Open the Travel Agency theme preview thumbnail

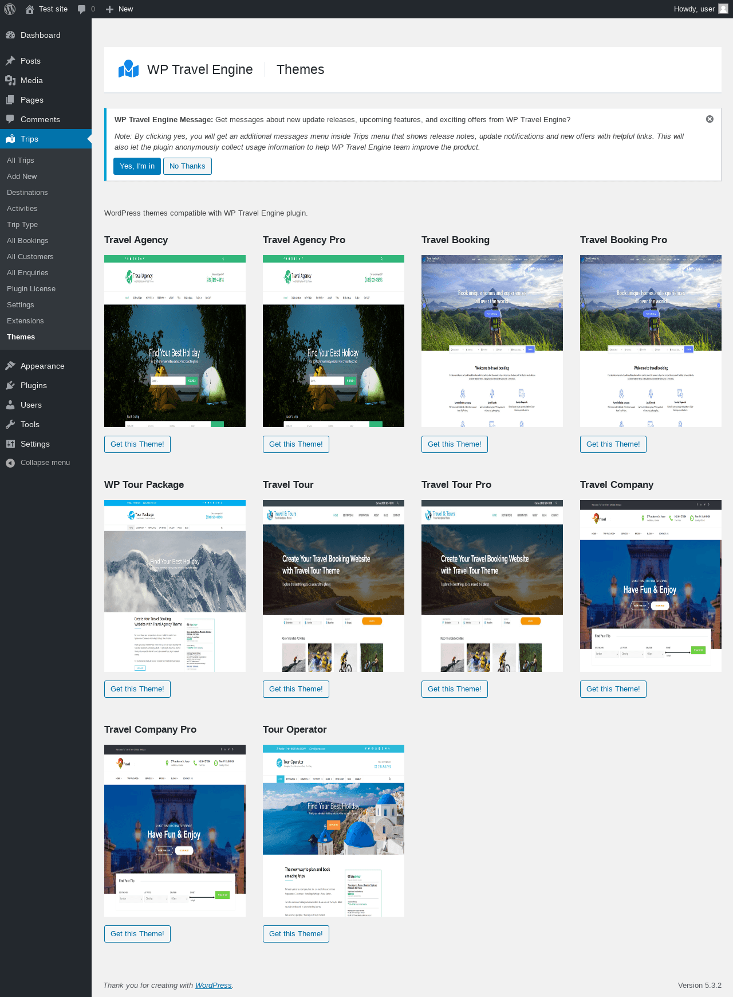pyautogui.click(x=175, y=341)
